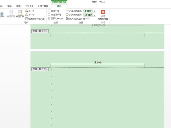The image size is (171, 128).
Task: Click the 转至页脚 (Go to Footer) icon
Action: pos(20,13)
